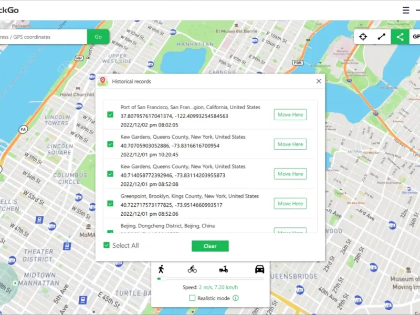Viewport: 420px width, 315px height.
Task: Click the Speed 2 m/s value text
Action: pos(218,287)
